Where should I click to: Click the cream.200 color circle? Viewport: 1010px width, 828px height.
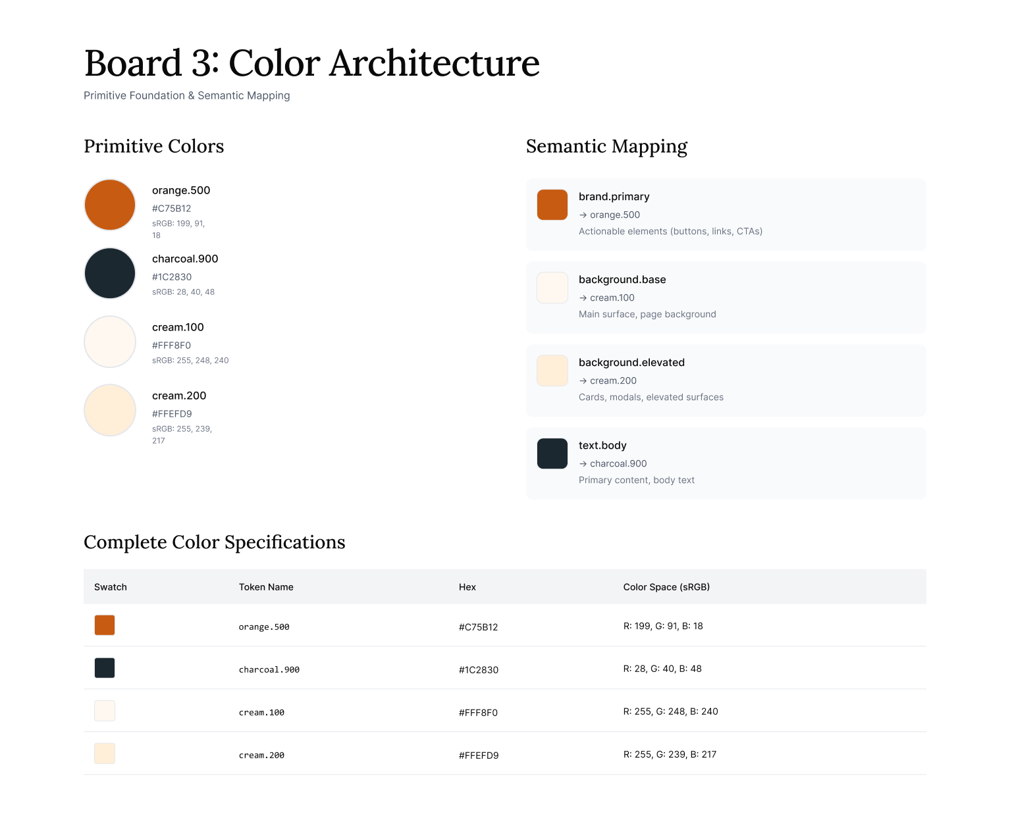click(x=109, y=410)
